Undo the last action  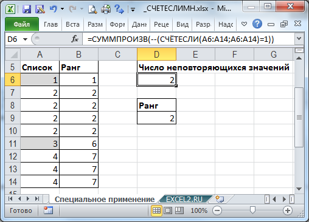[53, 9]
